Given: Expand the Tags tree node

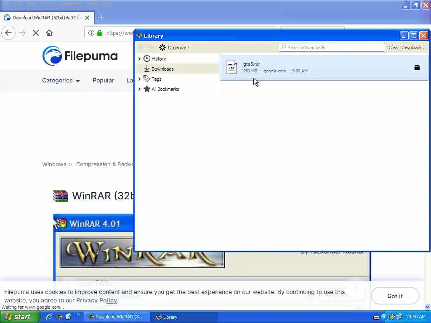Looking at the screenshot, I should pos(139,79).
